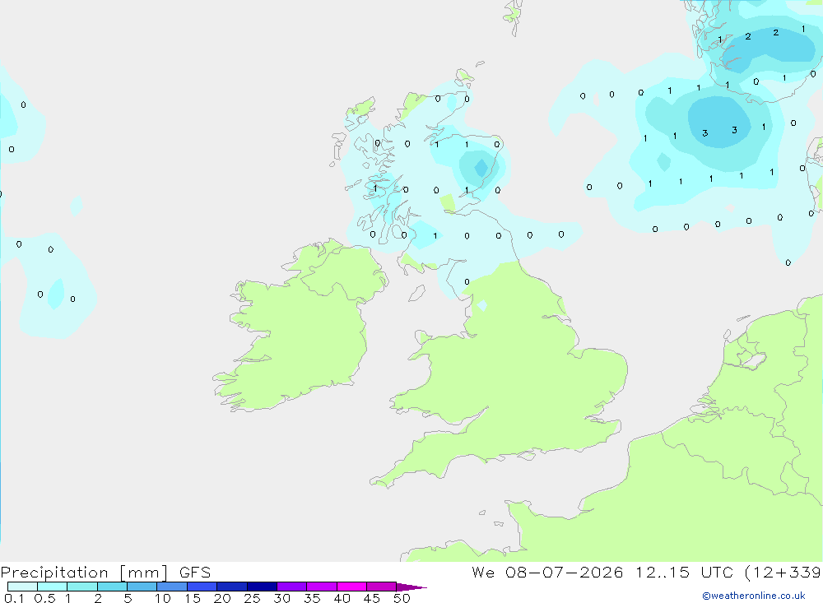Click the date text "08-07-2026"
The height and width of the screenshot is (603, 823).
(x=565, y=572)
